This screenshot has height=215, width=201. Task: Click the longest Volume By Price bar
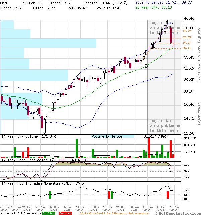pos(48,43)
